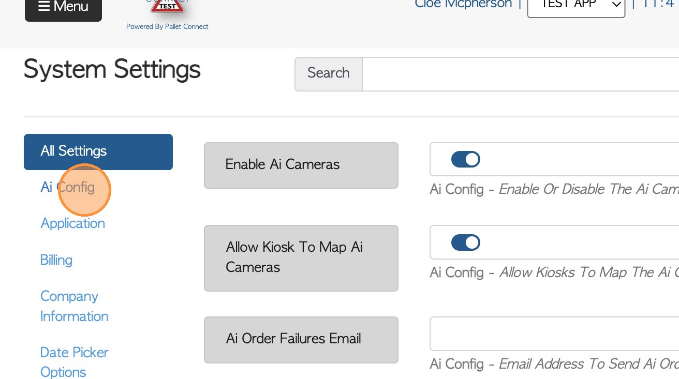Go to the Application settings category

pyautogui.click(x=73, y=223)
